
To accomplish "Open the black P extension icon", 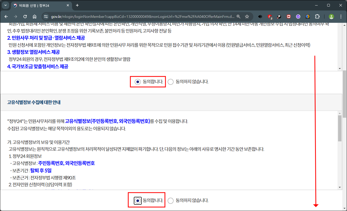I will pos(279,17).
